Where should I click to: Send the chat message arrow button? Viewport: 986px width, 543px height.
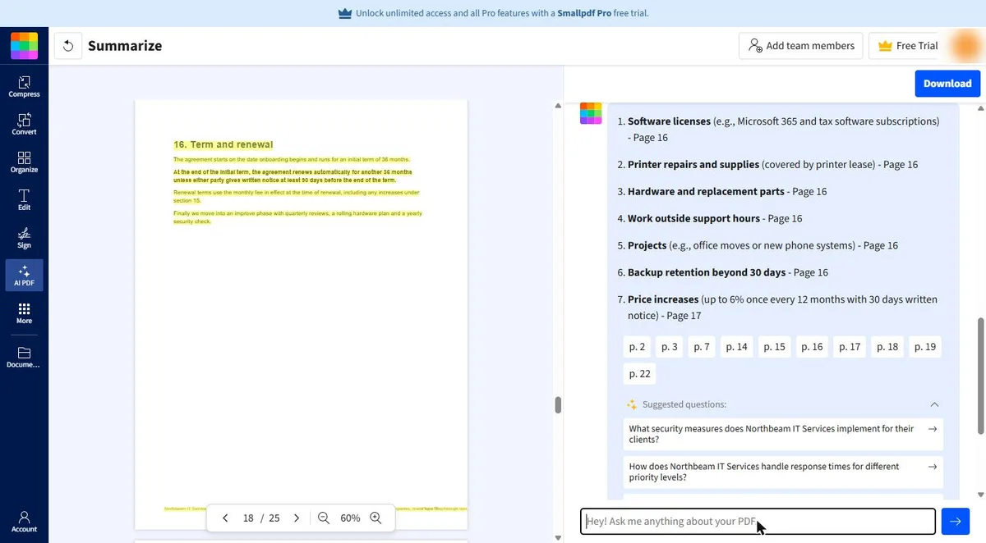pyautogui.click(x=956, y=521)
